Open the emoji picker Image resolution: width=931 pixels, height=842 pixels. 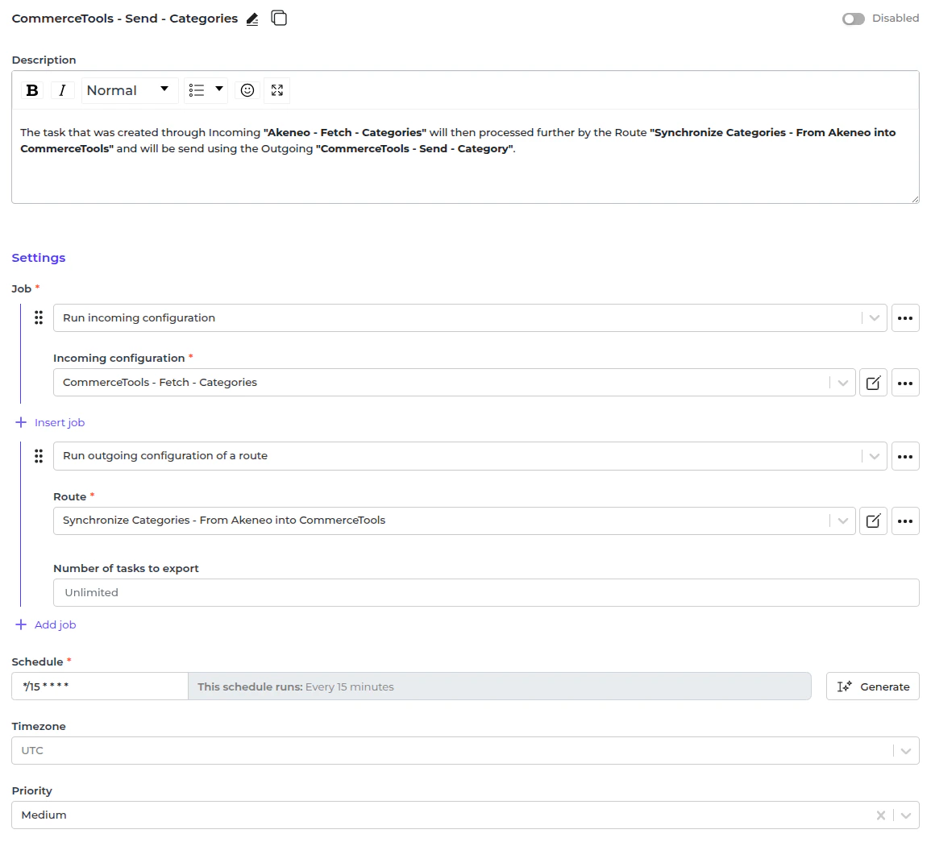[247, 90]
